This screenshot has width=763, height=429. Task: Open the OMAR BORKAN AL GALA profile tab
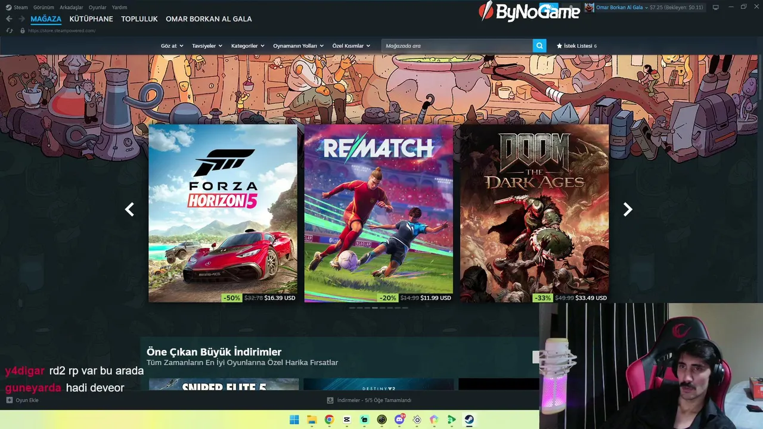coord(209,19)
